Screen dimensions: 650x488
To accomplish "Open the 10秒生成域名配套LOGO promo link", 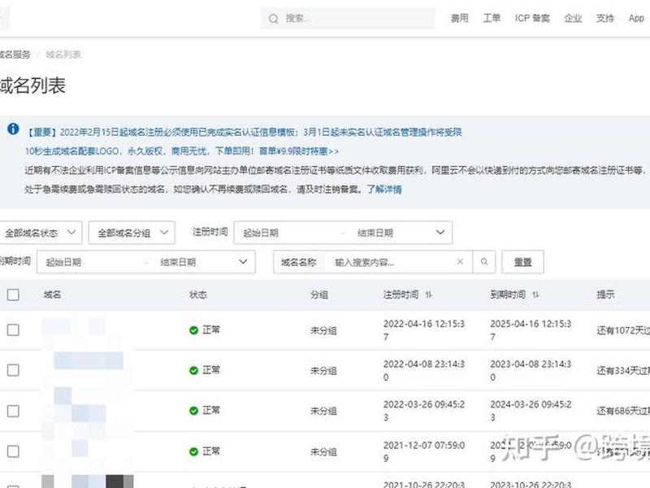I will (182, 151).
